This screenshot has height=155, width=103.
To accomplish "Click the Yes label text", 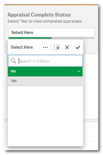I will click(x=14, y=81).
